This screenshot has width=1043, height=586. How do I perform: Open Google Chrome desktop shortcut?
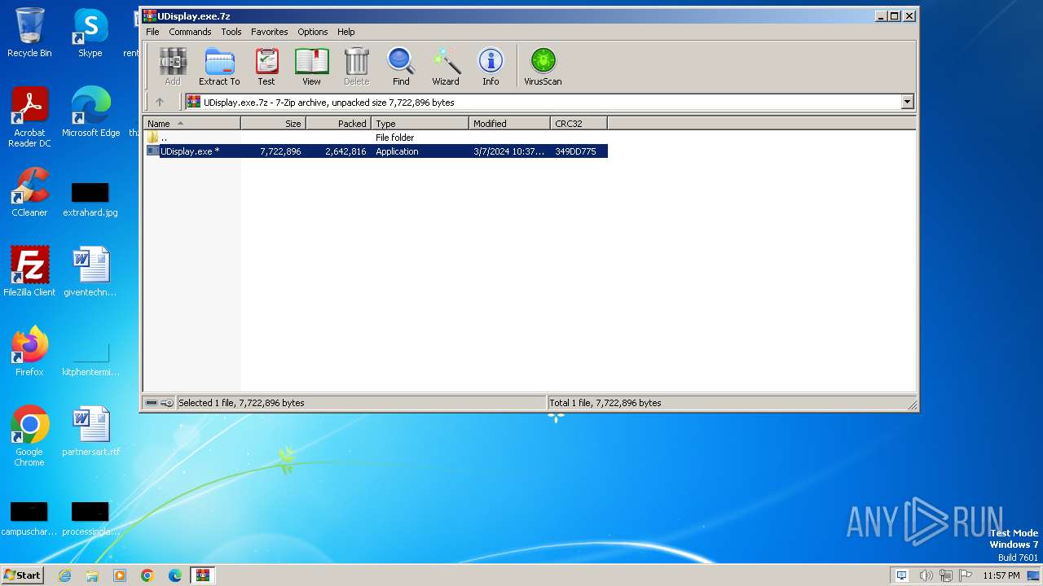pos(29,436)
